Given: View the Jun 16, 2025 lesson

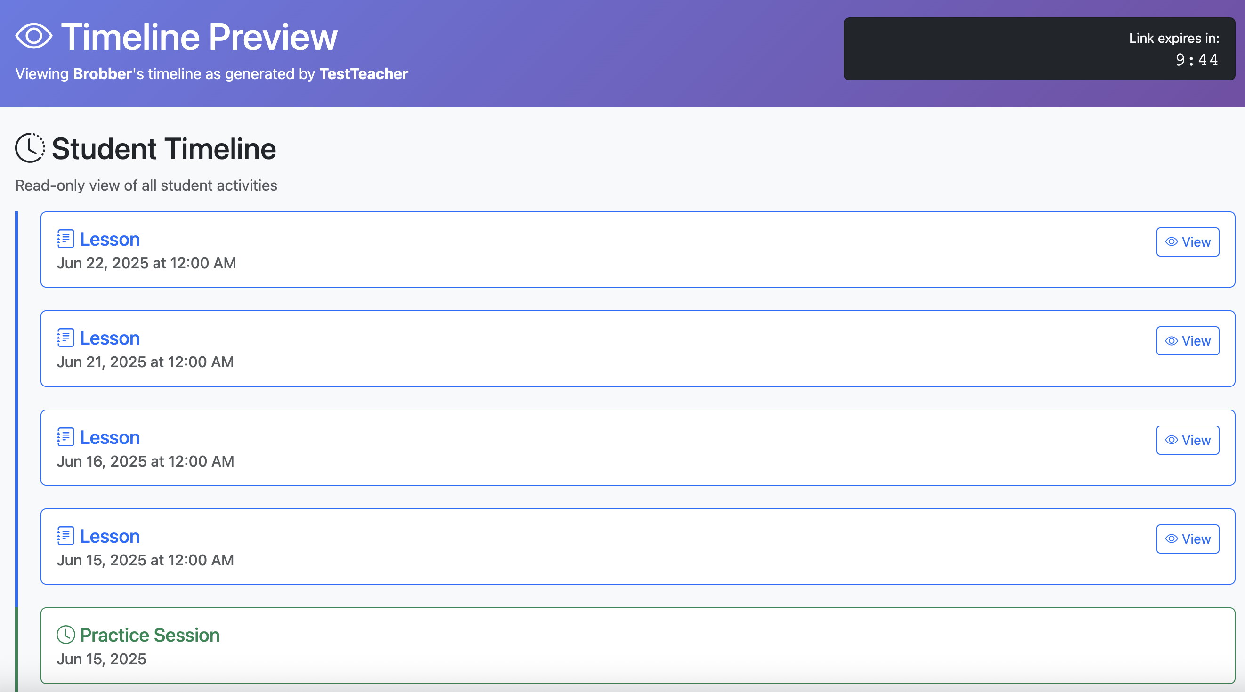Looking at the screenshot, I should click(1188, 440).
